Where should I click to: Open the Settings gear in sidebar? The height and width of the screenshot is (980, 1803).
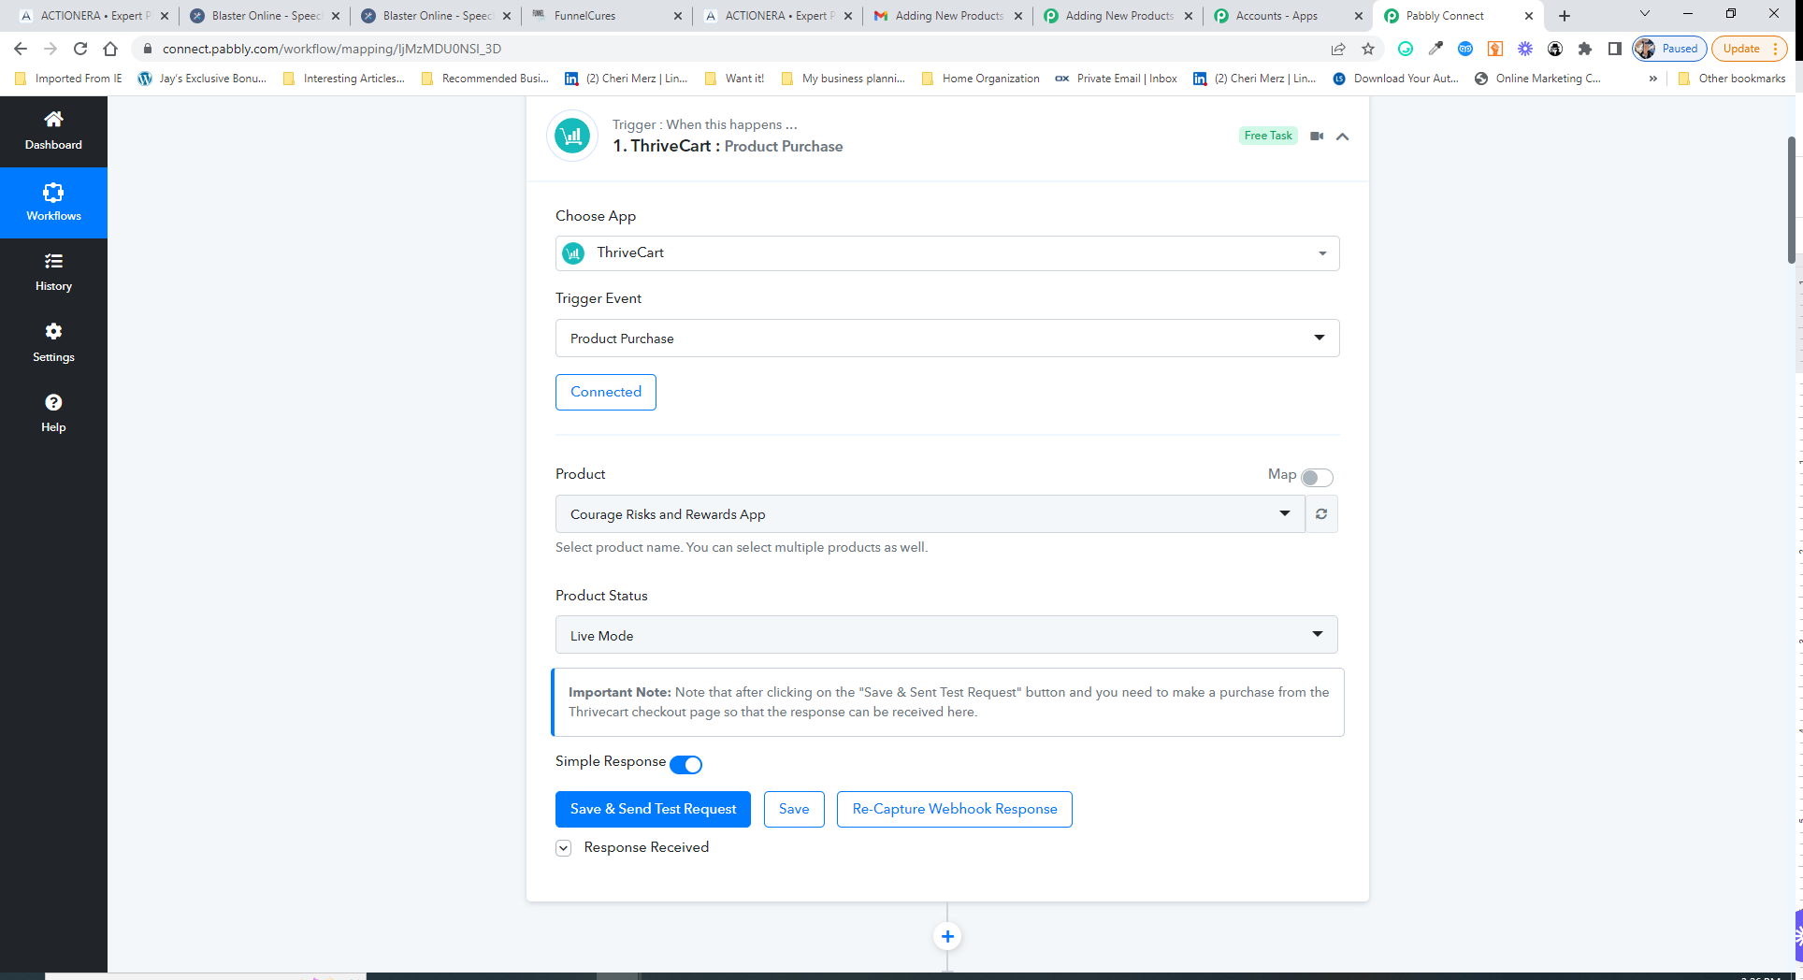[x=53, y=332]
